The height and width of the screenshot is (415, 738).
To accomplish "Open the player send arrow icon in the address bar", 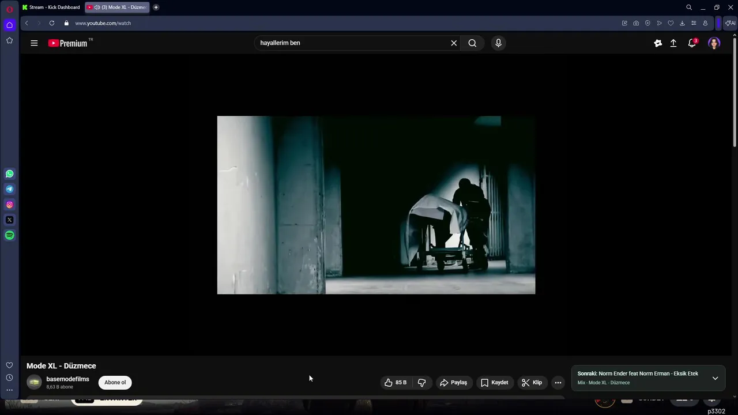I will pyautogui.click(x=659, y=23).
